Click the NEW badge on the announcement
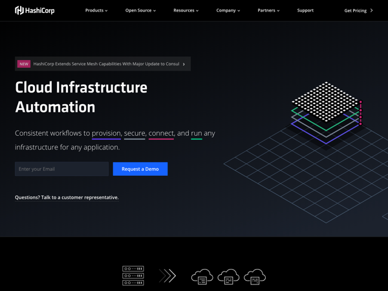The image size is (388, 291). point(24,64)
